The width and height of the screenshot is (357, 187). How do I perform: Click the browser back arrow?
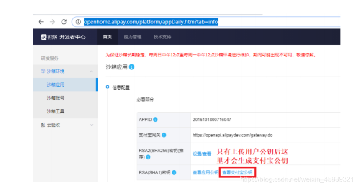tap(41, 22)
